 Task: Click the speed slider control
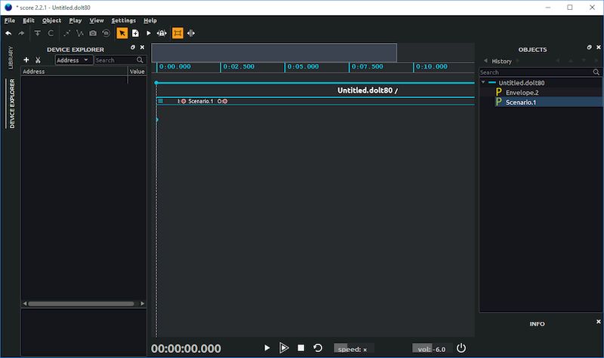pos(352,349)
